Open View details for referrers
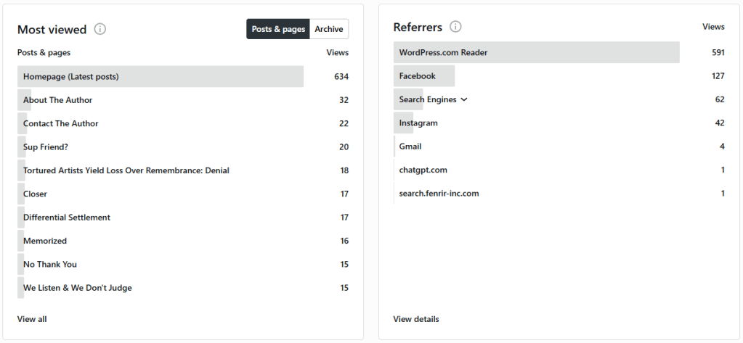Viewport: 743px width, 343px height. pyautogui.click(x=416, y=319)
